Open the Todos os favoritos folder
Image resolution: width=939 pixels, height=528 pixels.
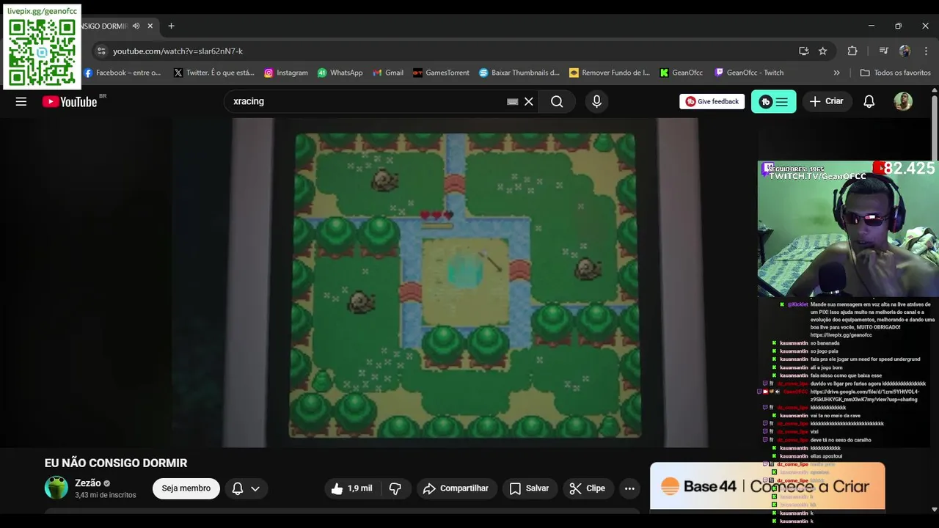[x=895, y=73]
